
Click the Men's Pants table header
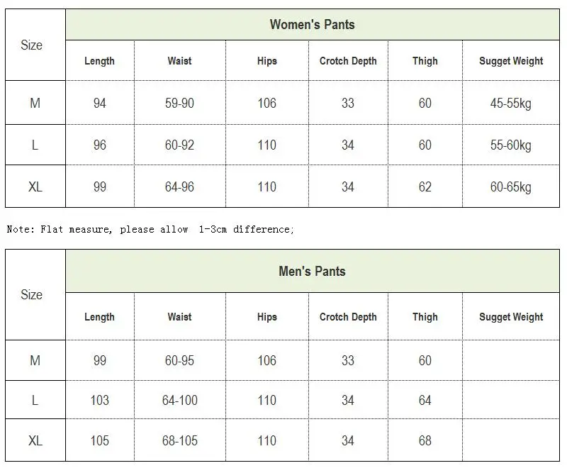coord(312,271)
